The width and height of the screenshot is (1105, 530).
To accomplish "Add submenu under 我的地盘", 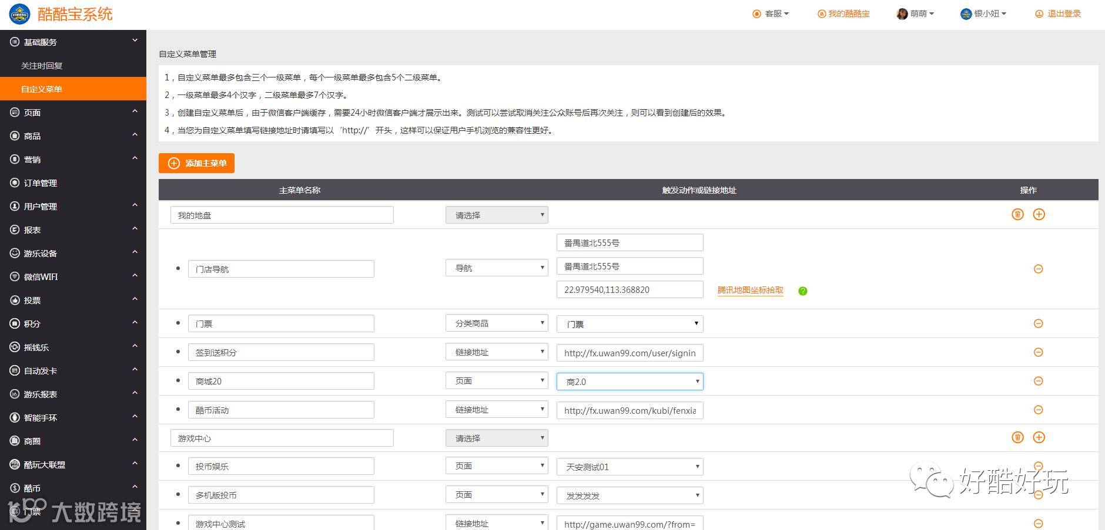I will coord(1039,214).
